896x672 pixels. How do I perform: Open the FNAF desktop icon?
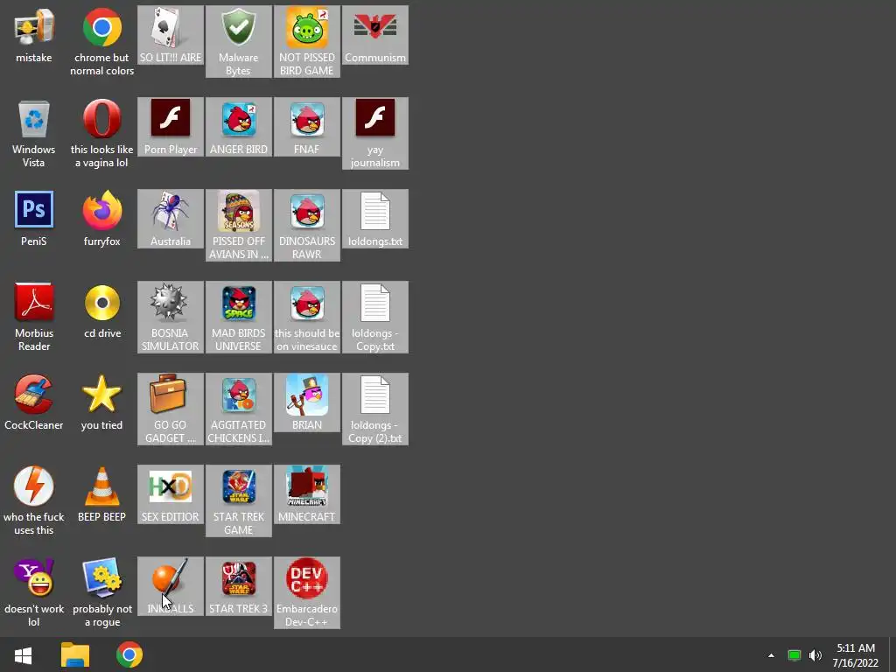307,127
